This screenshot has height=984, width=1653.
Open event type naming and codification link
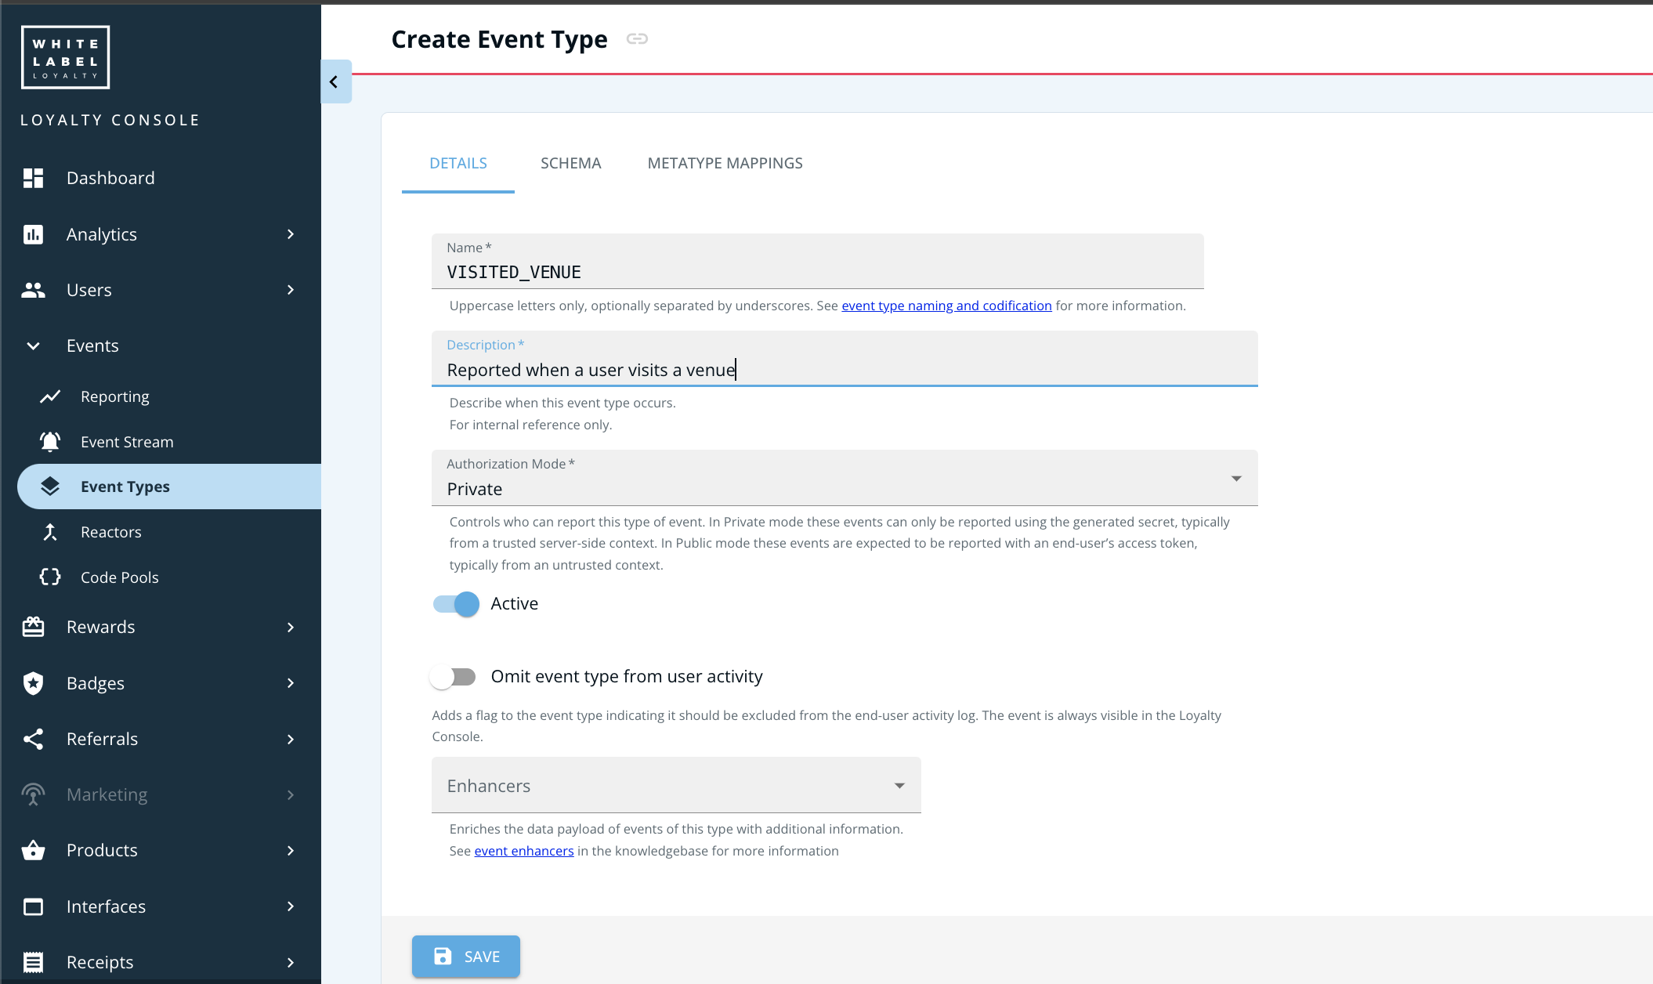[946, 306]
